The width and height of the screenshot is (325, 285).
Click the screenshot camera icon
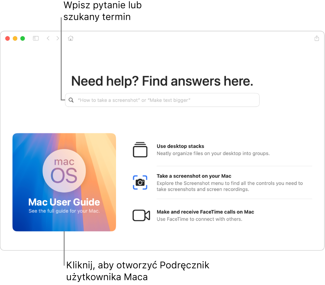click(140, 183)
